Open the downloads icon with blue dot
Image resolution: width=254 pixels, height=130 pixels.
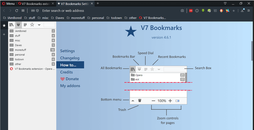[243, 10]
